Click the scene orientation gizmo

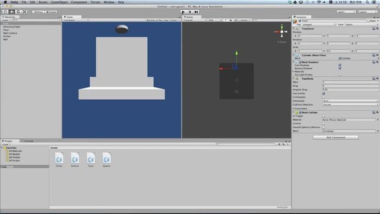point(281,32)
